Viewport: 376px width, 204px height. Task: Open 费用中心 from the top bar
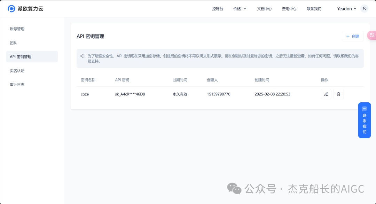click(289, 9)
